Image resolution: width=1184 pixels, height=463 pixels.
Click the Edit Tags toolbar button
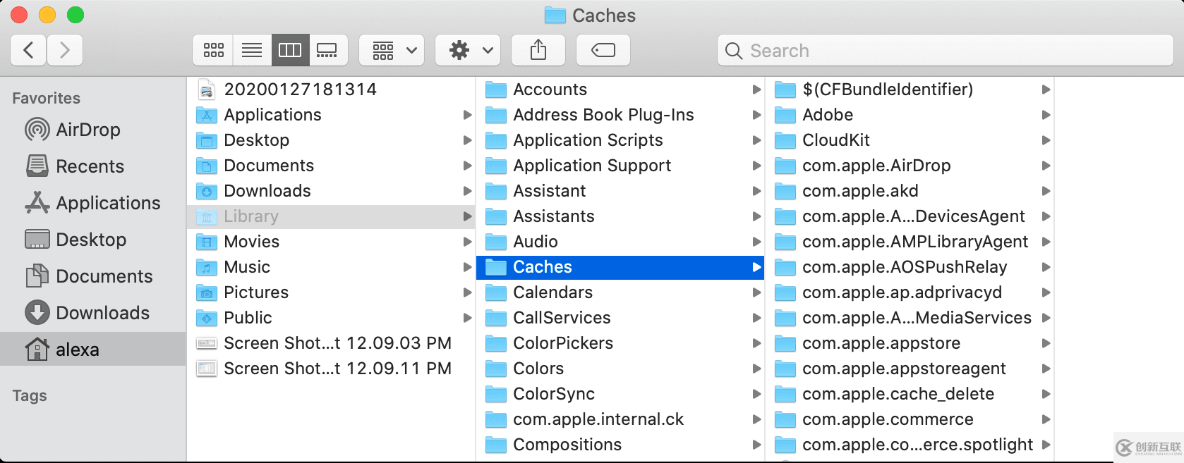[603, 50]
